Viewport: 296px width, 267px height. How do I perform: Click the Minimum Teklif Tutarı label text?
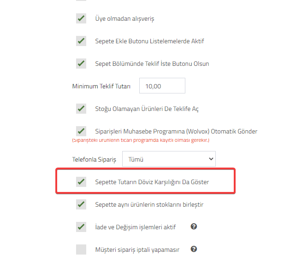tap(101, 86)
